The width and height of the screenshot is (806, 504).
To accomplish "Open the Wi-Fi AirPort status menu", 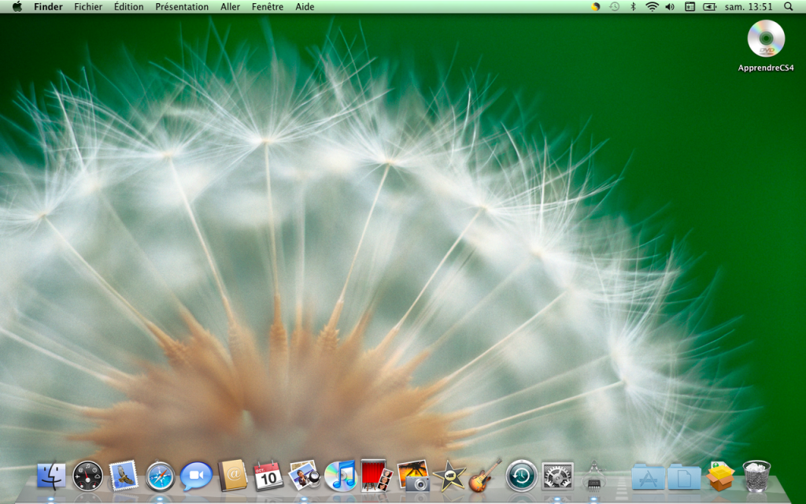I will pos(652,6).
